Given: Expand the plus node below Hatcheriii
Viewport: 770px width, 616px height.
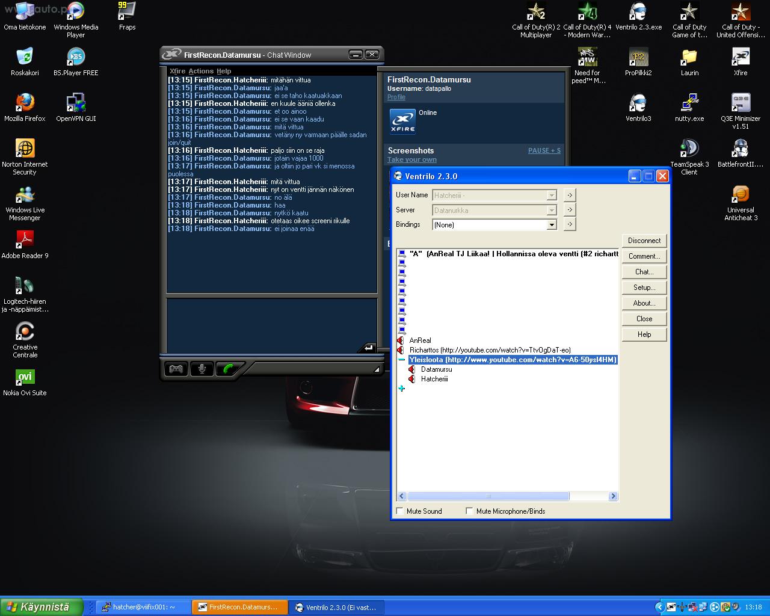Looking at the screenshot, I should click(401, 389).
